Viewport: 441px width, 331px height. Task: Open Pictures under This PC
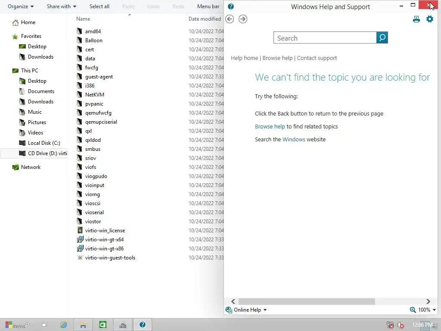click(37, 122)
